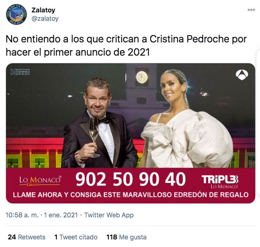Viewport: 260px width, 247px height.
Task: Click the phone number 902 50 90 40
Action: (x=130, y=179)
